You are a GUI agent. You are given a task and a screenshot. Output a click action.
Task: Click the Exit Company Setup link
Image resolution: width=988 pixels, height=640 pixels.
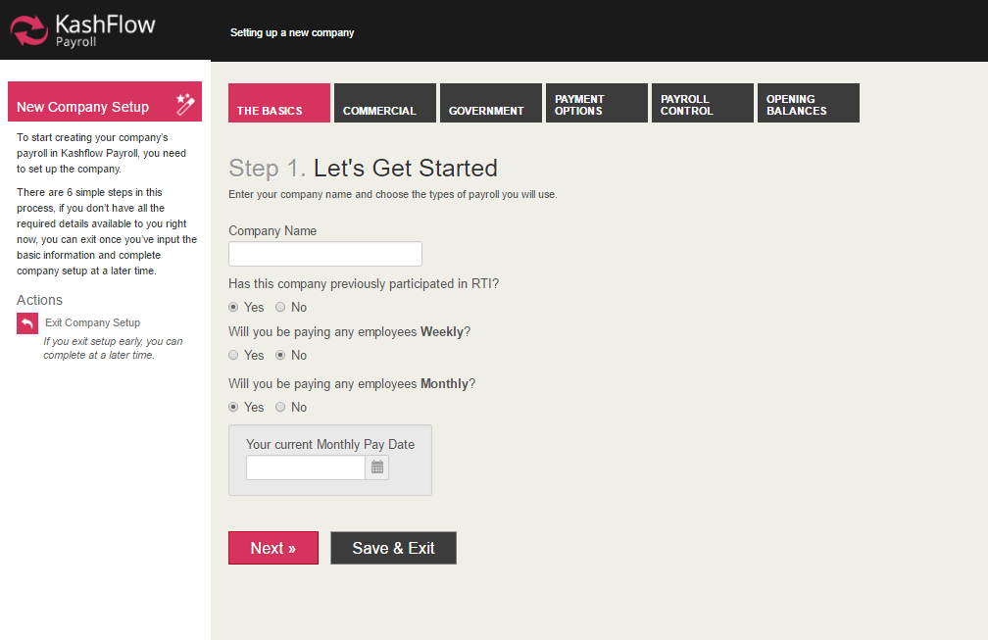point(92,322)
